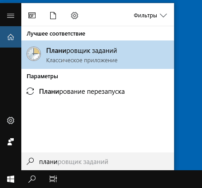Open Task View from the taskbar

point(53,179)
